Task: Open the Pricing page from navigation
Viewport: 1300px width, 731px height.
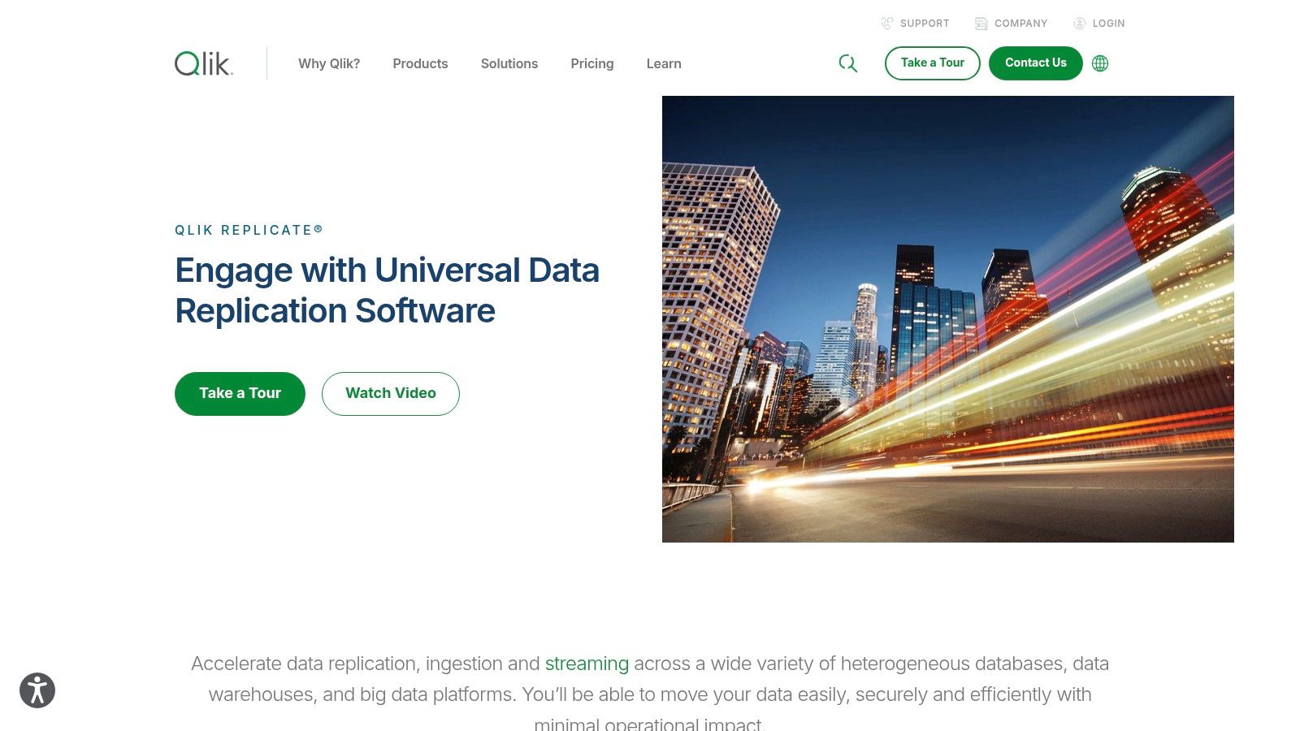Action: [x=591, y=63]
